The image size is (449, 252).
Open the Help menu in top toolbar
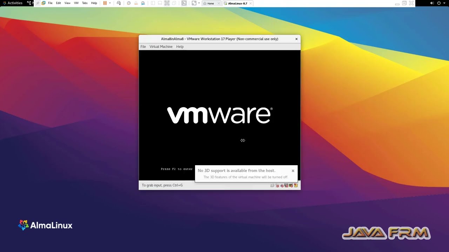pyautogui.click(x=94, y=3)
